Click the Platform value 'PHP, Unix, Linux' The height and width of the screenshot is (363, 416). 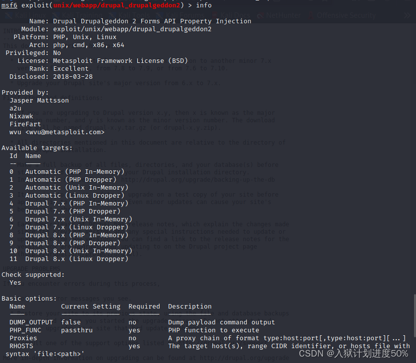pyautogui.click(x=85, y=37)
